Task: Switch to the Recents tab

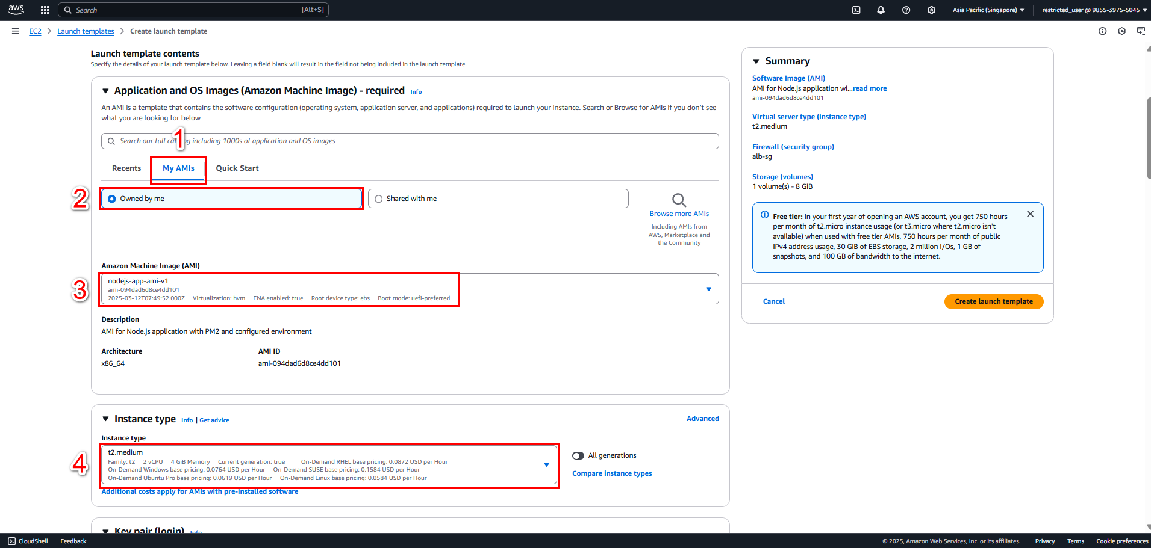Action: (126, 168)
